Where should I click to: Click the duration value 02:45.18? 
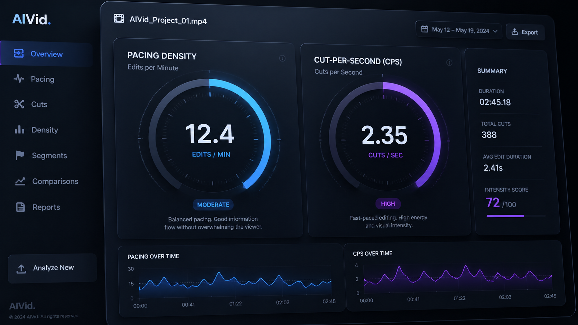tap(495, 102)
